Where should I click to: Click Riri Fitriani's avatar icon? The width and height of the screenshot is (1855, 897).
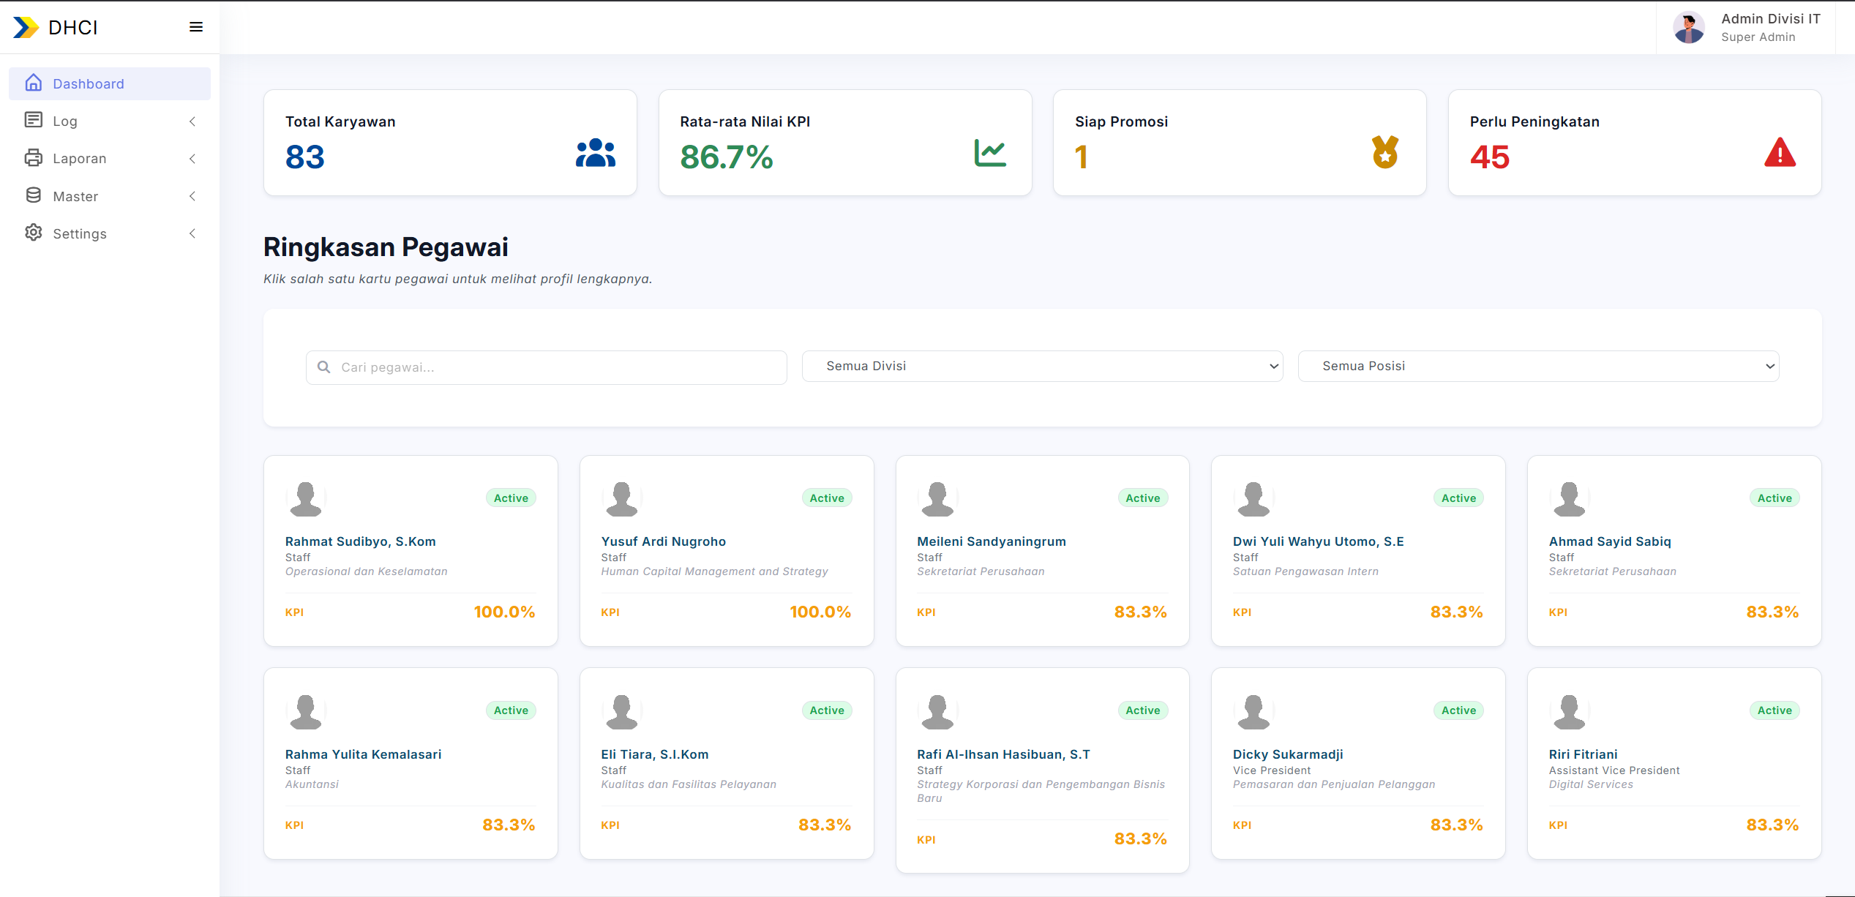[1569, 712]
